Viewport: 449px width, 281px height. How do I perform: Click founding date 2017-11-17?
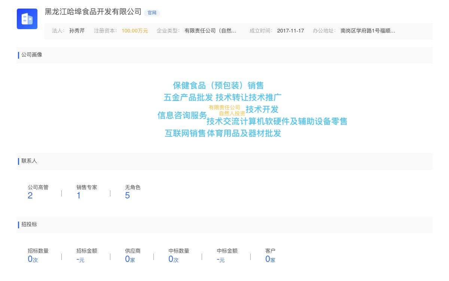pyautogui.click(x=290, y=31)
